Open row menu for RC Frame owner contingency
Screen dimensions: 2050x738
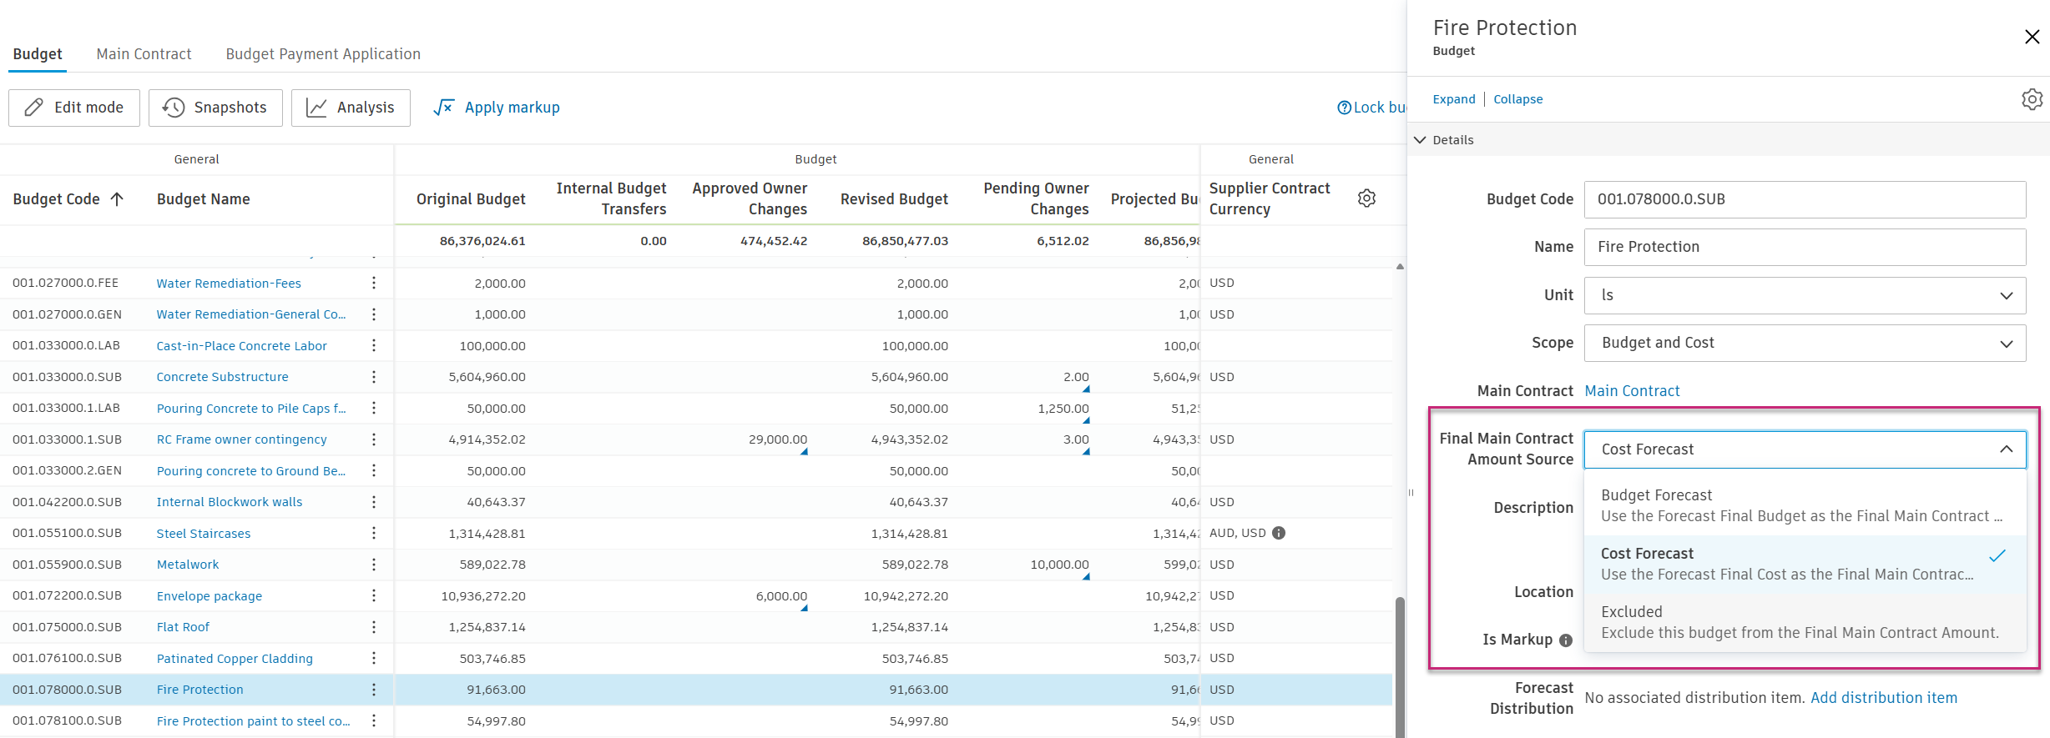pos(374,439)
